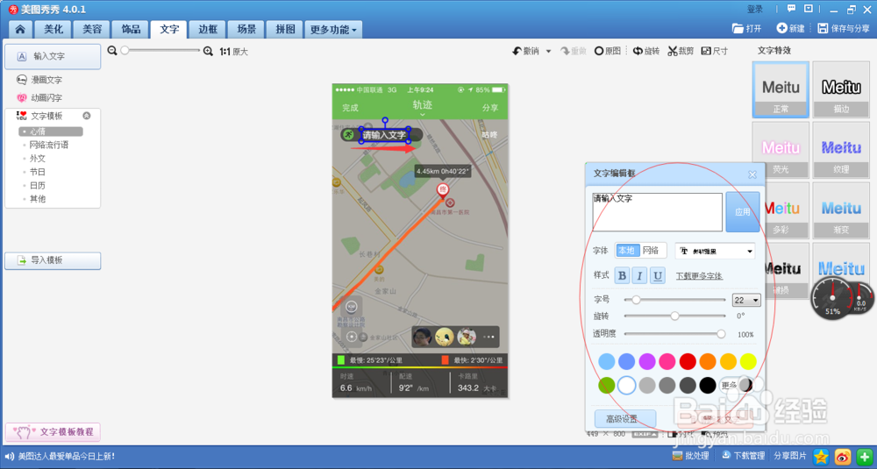877x469 pixels.
Task: Open the feedback speech-bubble icon in title bar
Action: (791, 9)
